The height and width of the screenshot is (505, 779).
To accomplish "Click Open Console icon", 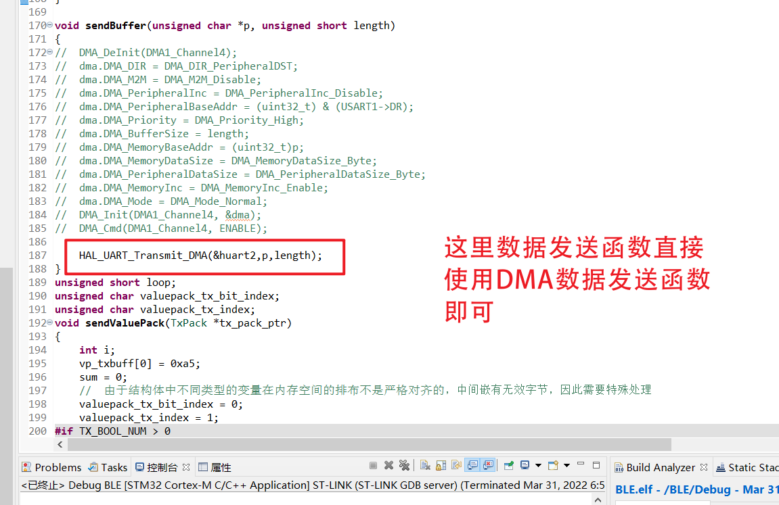I will (553, 465).
